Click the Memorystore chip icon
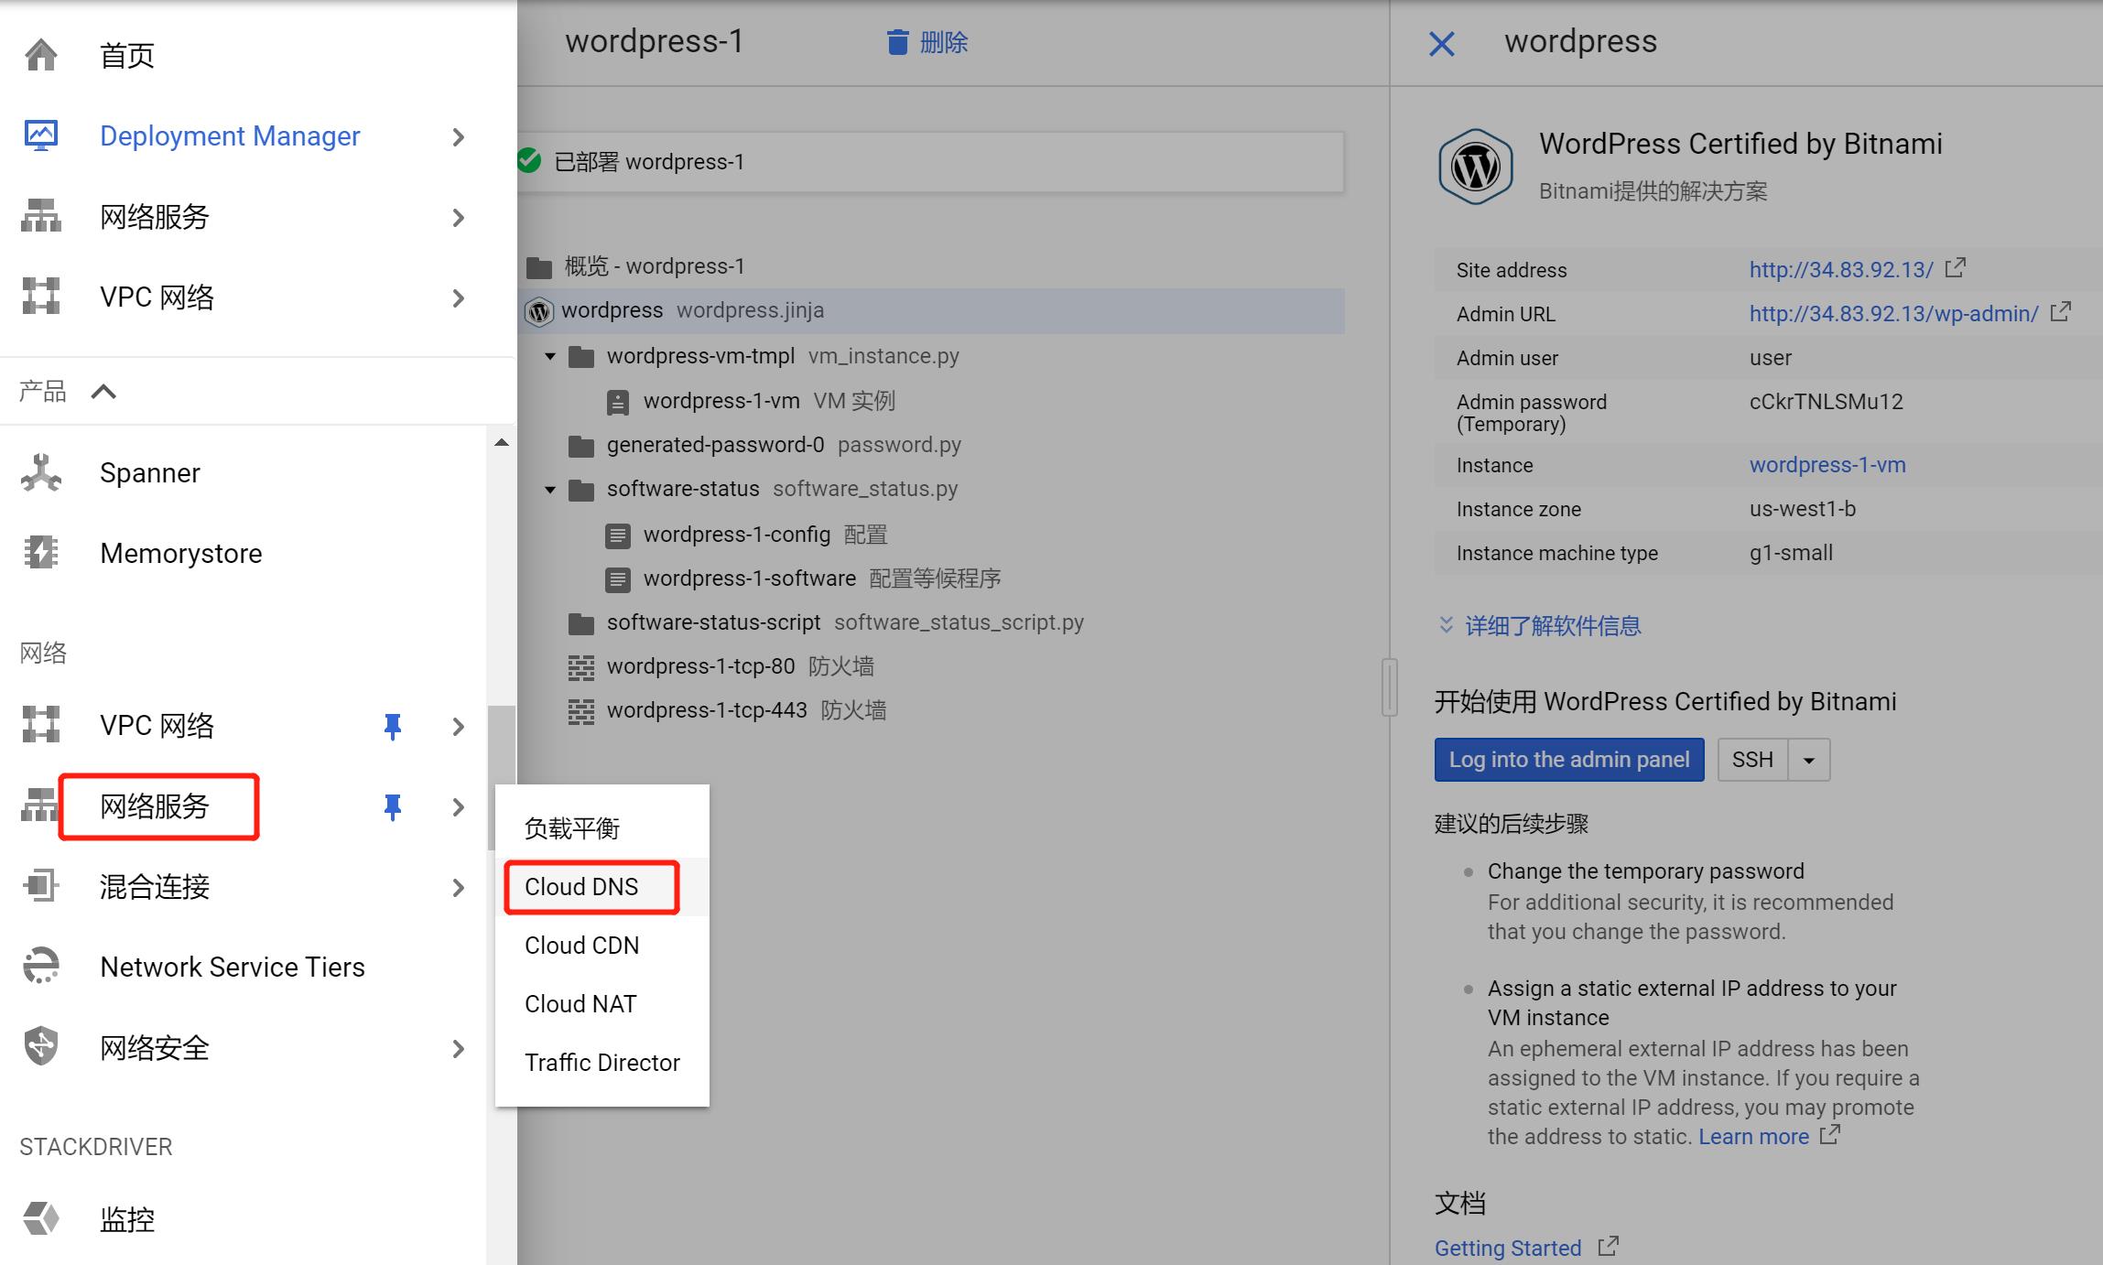 coord(41,553)
